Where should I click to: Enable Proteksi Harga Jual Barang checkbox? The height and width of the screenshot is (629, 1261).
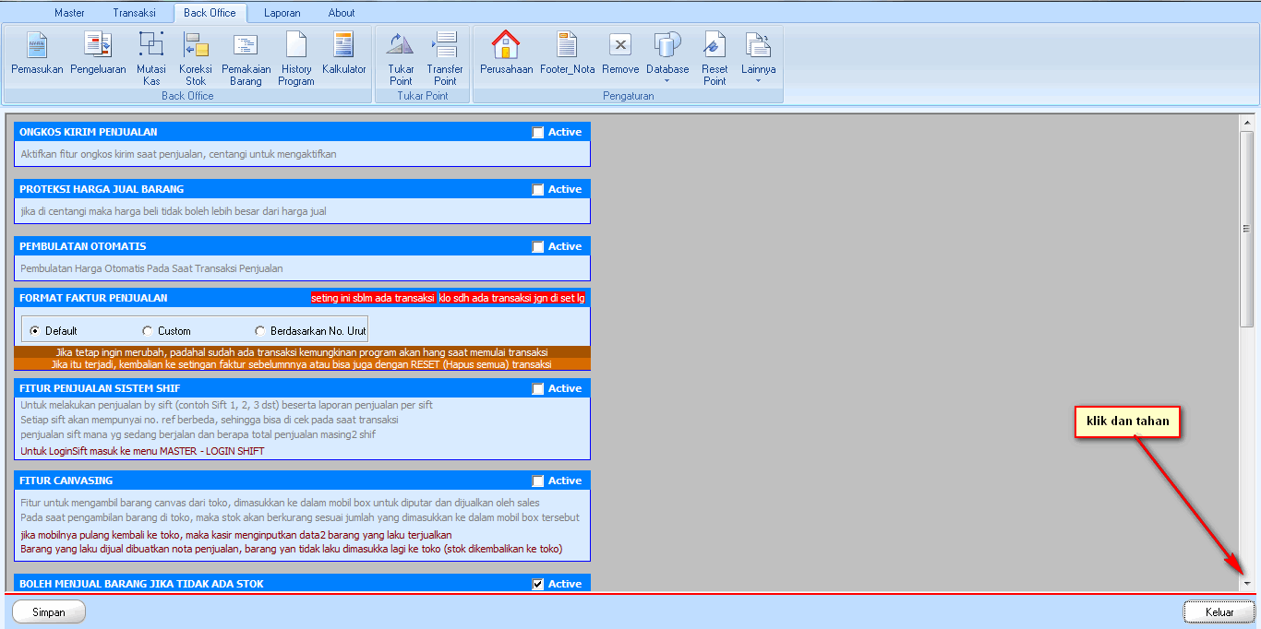(x=538, y=190)
